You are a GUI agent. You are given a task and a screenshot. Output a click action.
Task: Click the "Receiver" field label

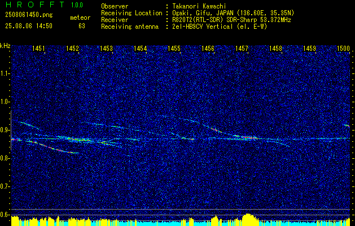[x=115, y=20]
